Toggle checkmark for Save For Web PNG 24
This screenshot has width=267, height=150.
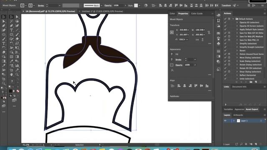click(225, 40)
